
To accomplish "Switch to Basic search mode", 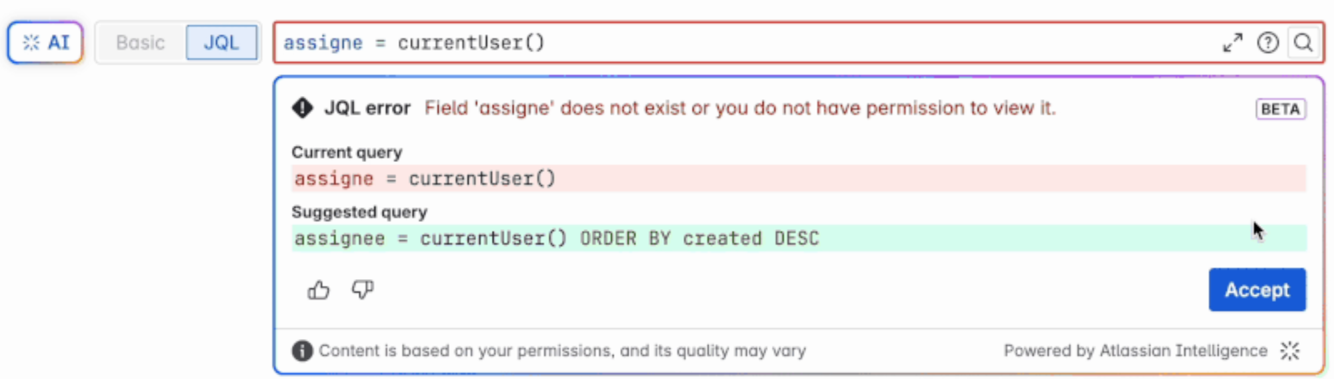I will (140, 43).
